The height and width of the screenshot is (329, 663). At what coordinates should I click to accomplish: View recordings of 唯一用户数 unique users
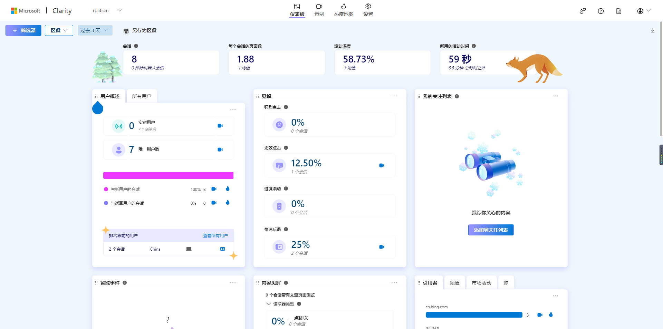(x=220, y=149)
